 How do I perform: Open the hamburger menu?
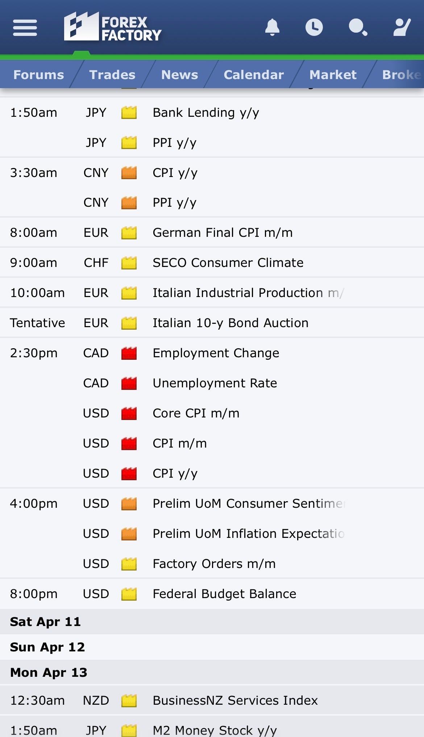tap(25, 28)
